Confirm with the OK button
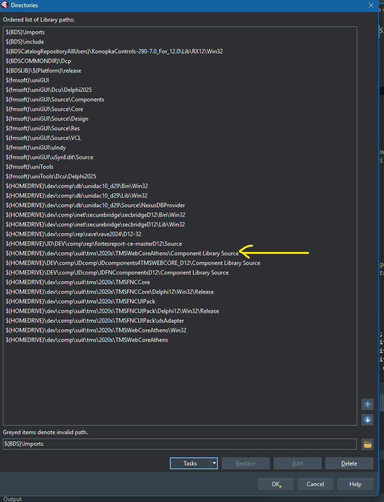 coord(276,484)
